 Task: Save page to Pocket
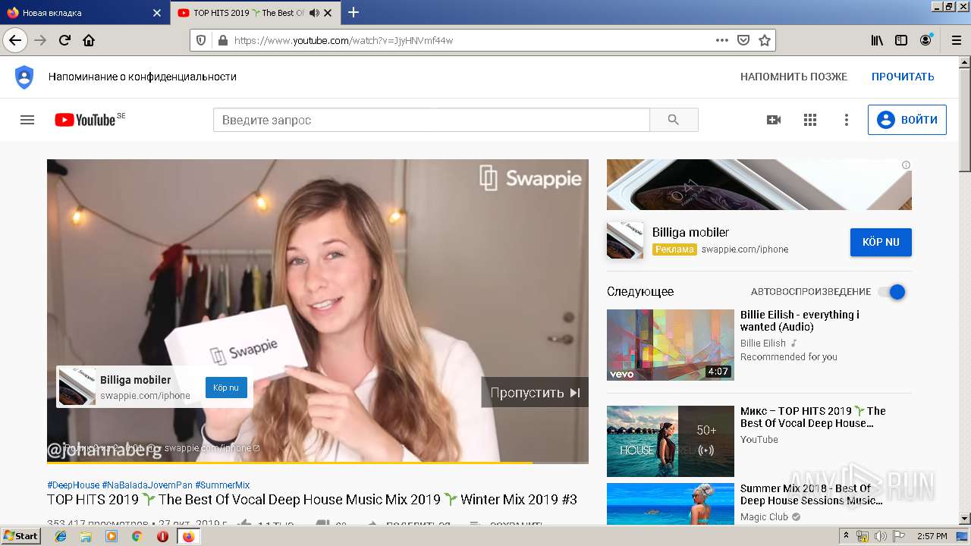[x=743, y=40]
